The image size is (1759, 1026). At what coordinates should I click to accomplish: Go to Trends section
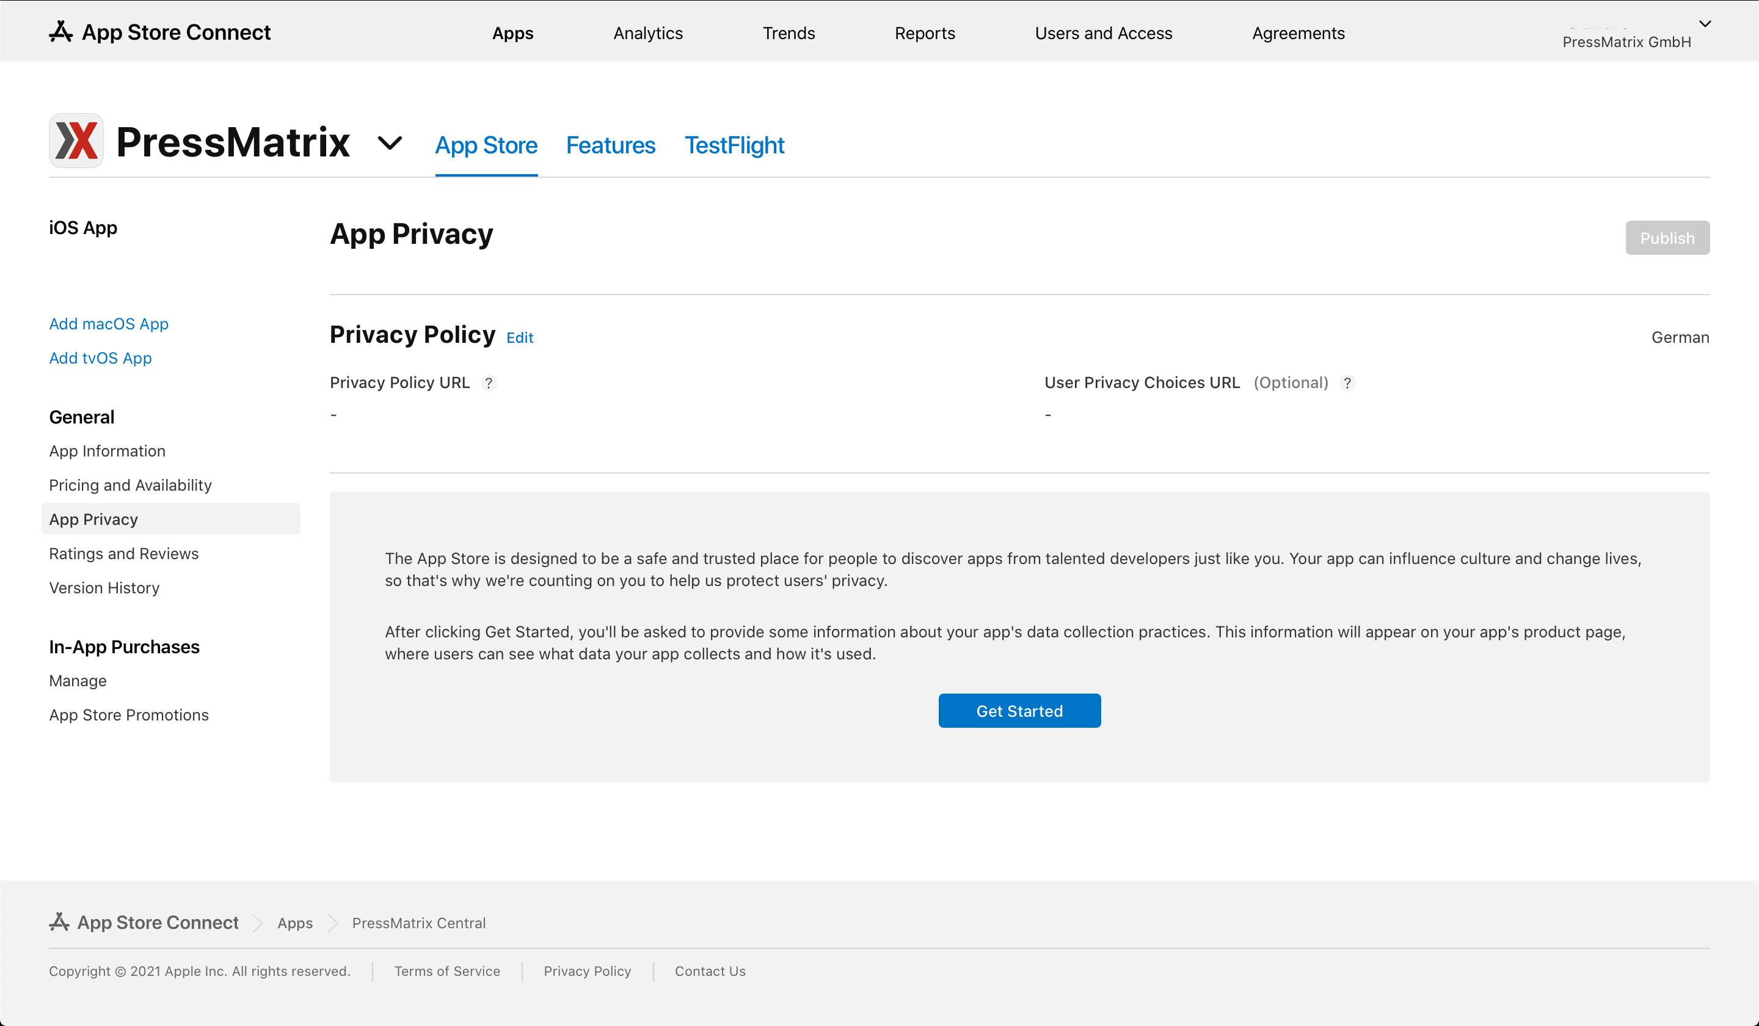pyautogui.click(x=788, y=33)
